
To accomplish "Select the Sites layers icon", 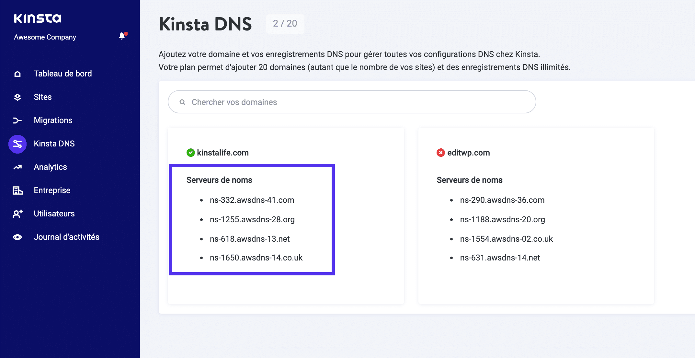I will (x=17, y=97).
